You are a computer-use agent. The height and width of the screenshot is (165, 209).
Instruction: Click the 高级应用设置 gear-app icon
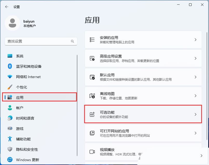(x=92, y=58)
